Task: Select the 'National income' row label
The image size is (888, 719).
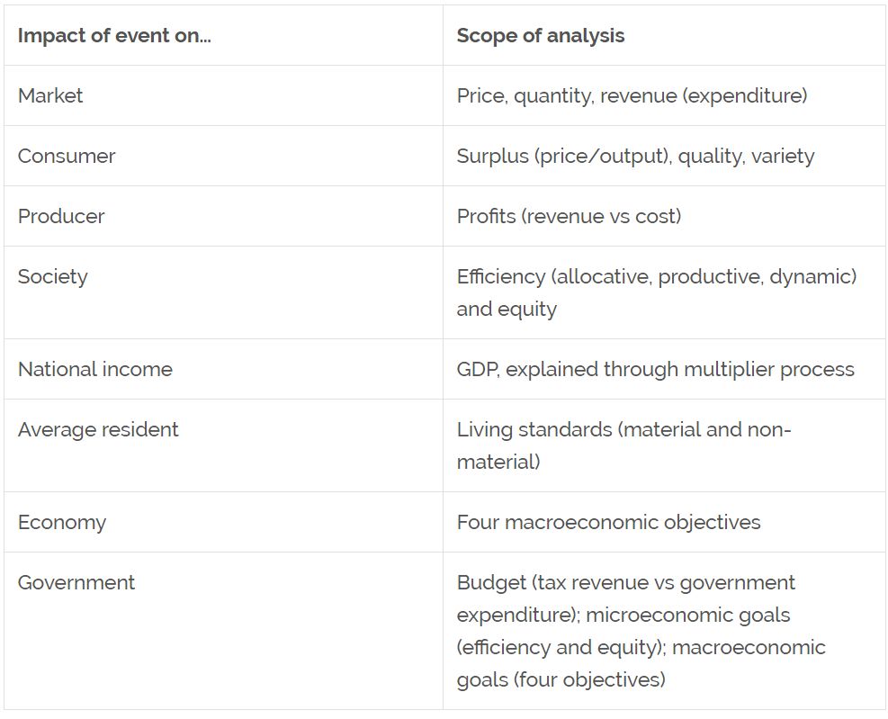Action: pos(95,370)
